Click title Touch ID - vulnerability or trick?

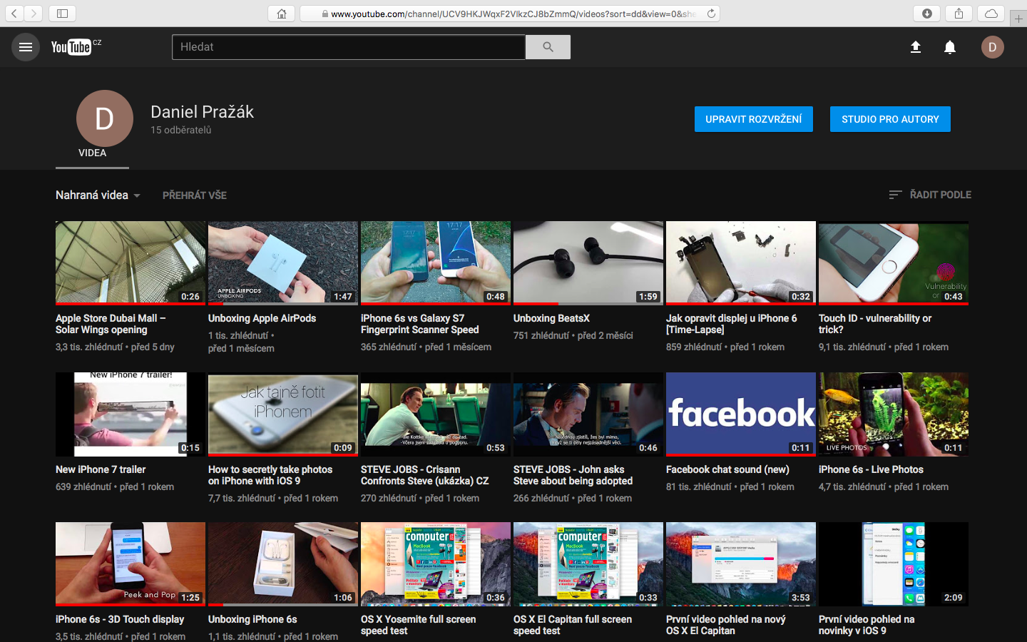(x=875, y=324)
